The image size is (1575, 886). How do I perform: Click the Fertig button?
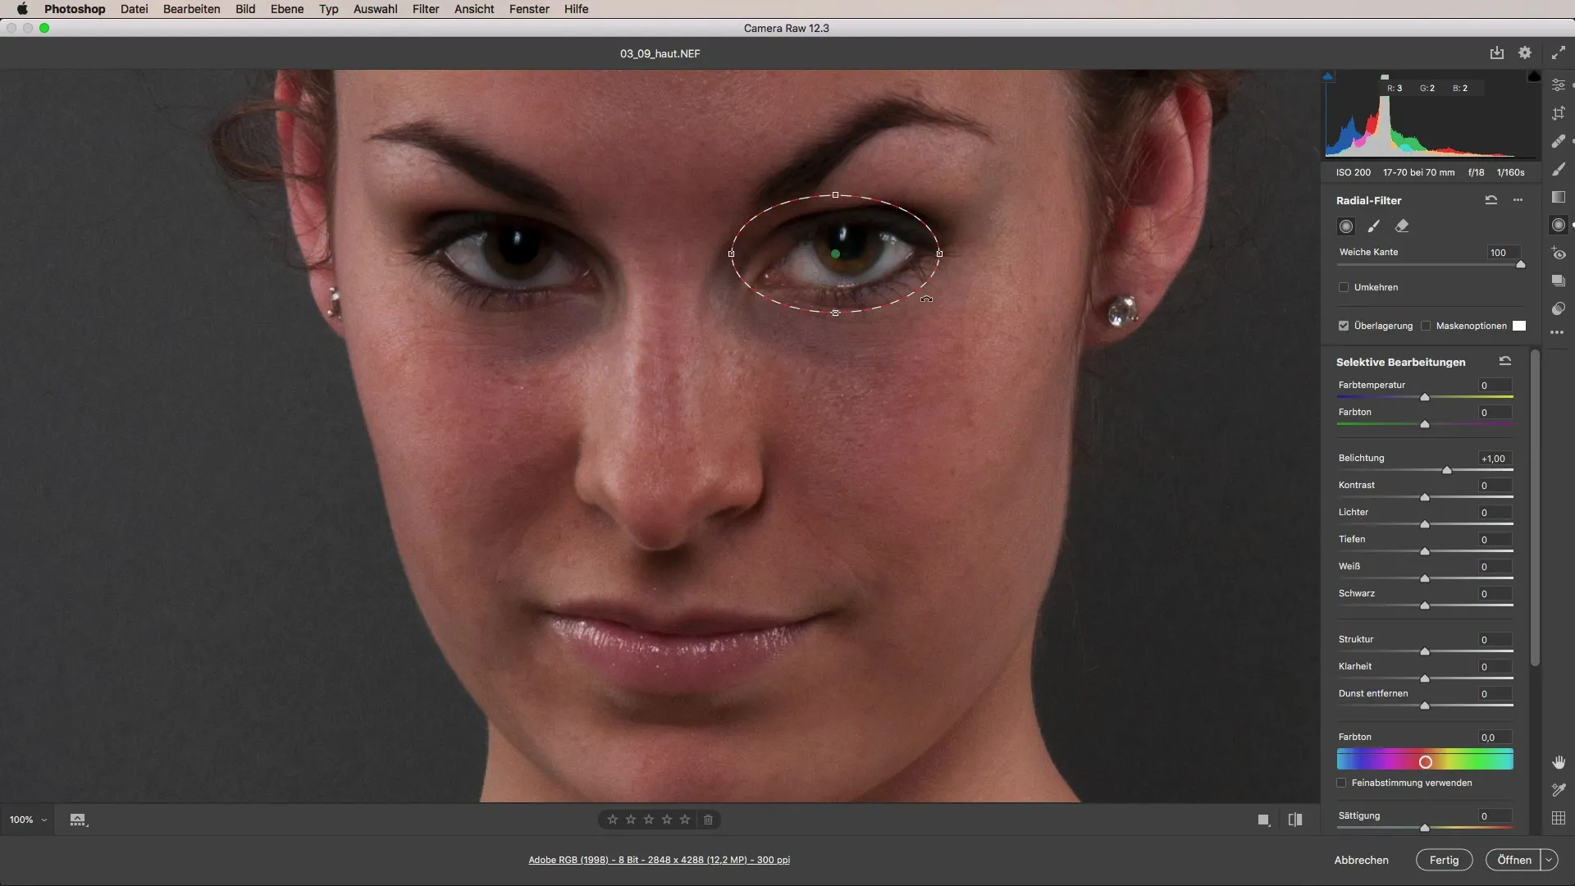(1444, 860)
